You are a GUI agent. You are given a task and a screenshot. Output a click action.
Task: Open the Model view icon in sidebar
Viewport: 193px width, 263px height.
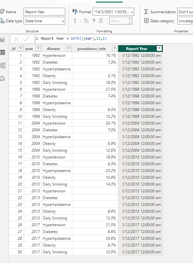coord(3,66)
